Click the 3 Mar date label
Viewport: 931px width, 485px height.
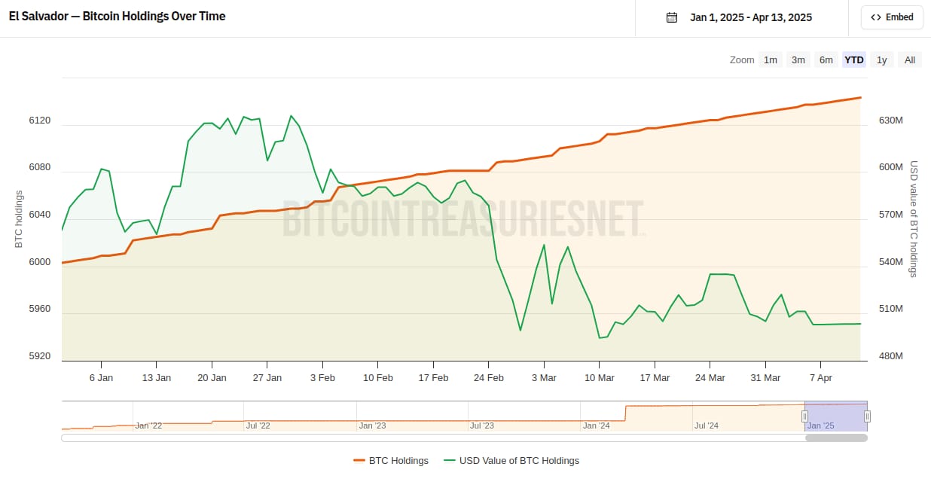(x=544, y=377)
